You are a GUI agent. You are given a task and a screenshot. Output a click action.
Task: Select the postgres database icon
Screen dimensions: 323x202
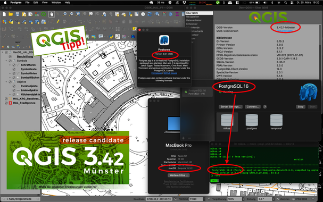tap(252, 122)
